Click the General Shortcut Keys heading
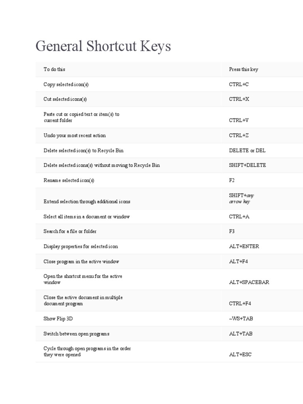 coord(103,47)
